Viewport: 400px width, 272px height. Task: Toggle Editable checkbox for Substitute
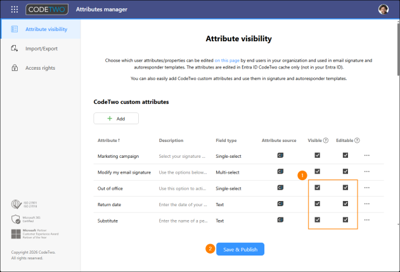345,219
